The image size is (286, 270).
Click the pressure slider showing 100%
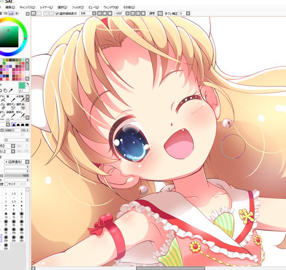point(16,175)
